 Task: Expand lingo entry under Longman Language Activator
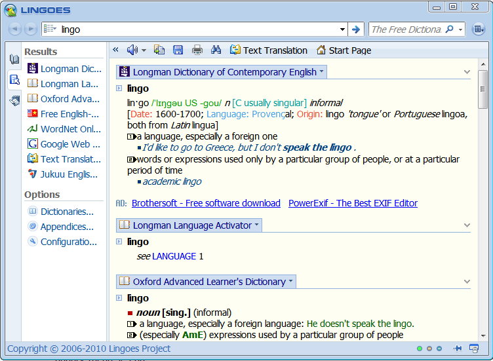[119, 242]
